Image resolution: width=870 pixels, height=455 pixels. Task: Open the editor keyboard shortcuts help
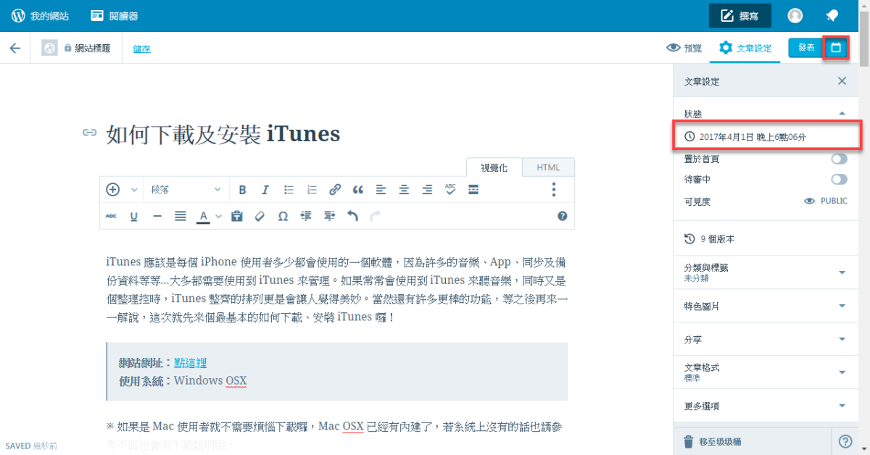(562, 216)
